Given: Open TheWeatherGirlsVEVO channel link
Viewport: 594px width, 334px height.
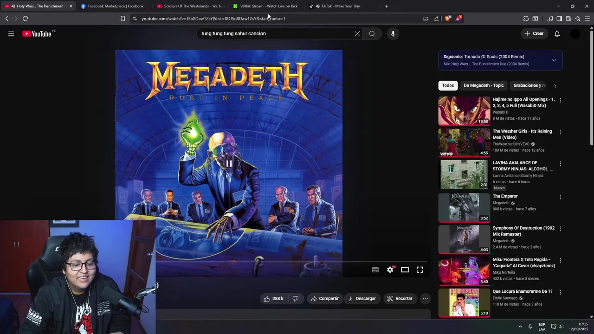Looking at the screenshot, I should pos(511,144).
